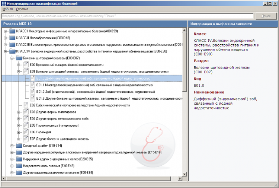This screenshot has width=279, height=188.
Task: Click tree vertical scrollbar down arrow
Action: (185, 174)
